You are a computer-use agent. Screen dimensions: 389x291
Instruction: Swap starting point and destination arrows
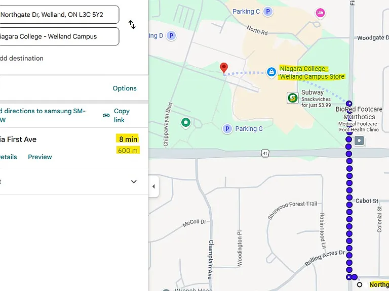click(x=132, y=25)
